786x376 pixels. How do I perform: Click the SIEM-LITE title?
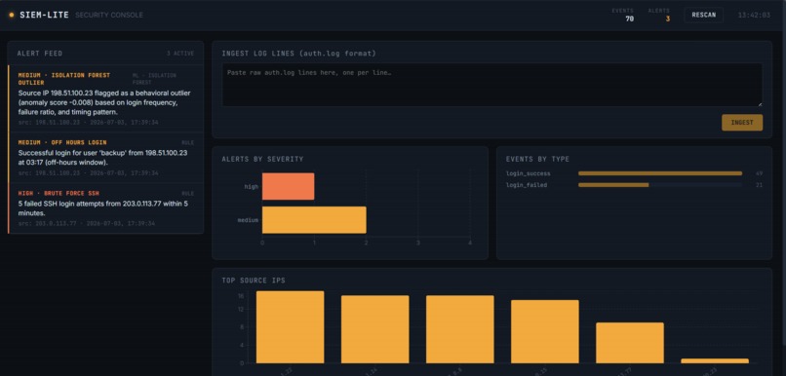[44, 15]
